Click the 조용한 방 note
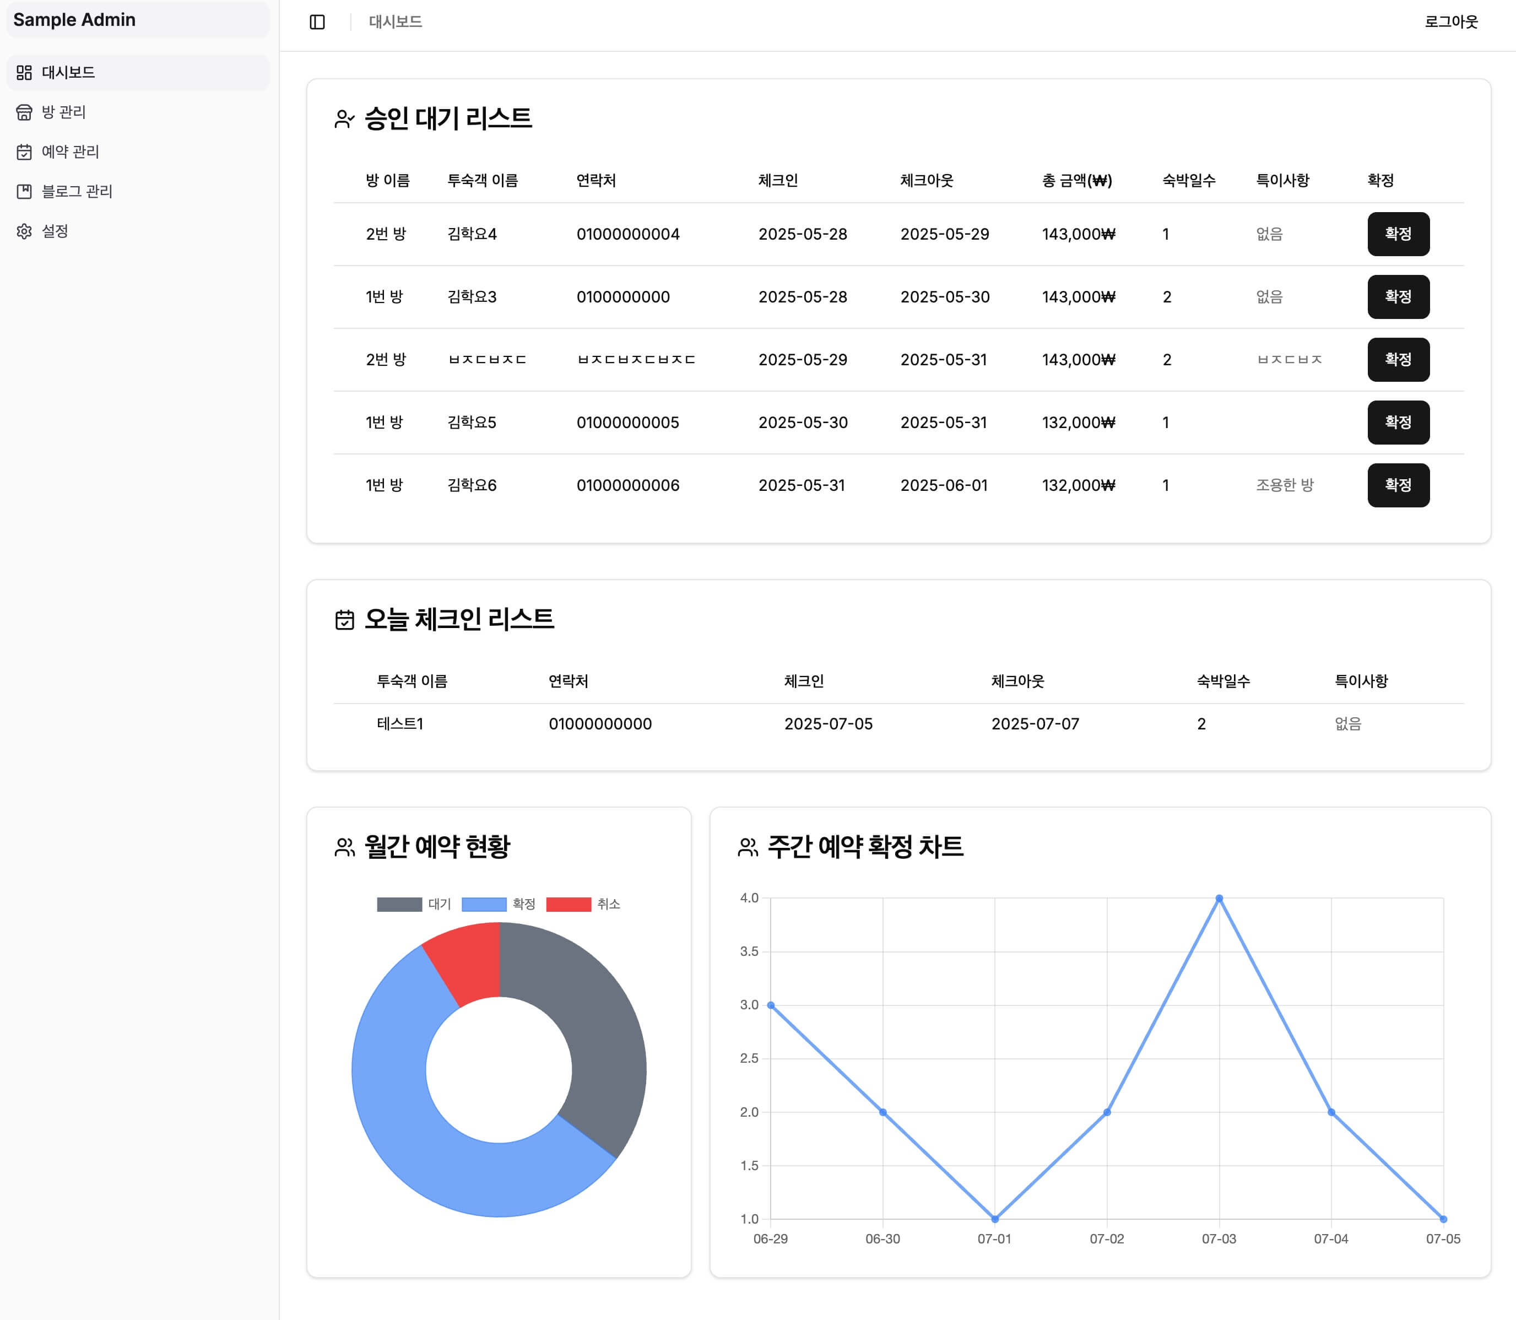 tap(1285, 485)
